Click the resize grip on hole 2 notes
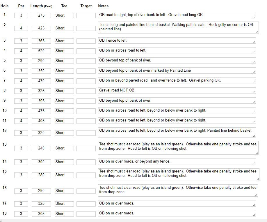 pyautogui.click(x=257, y=32)
